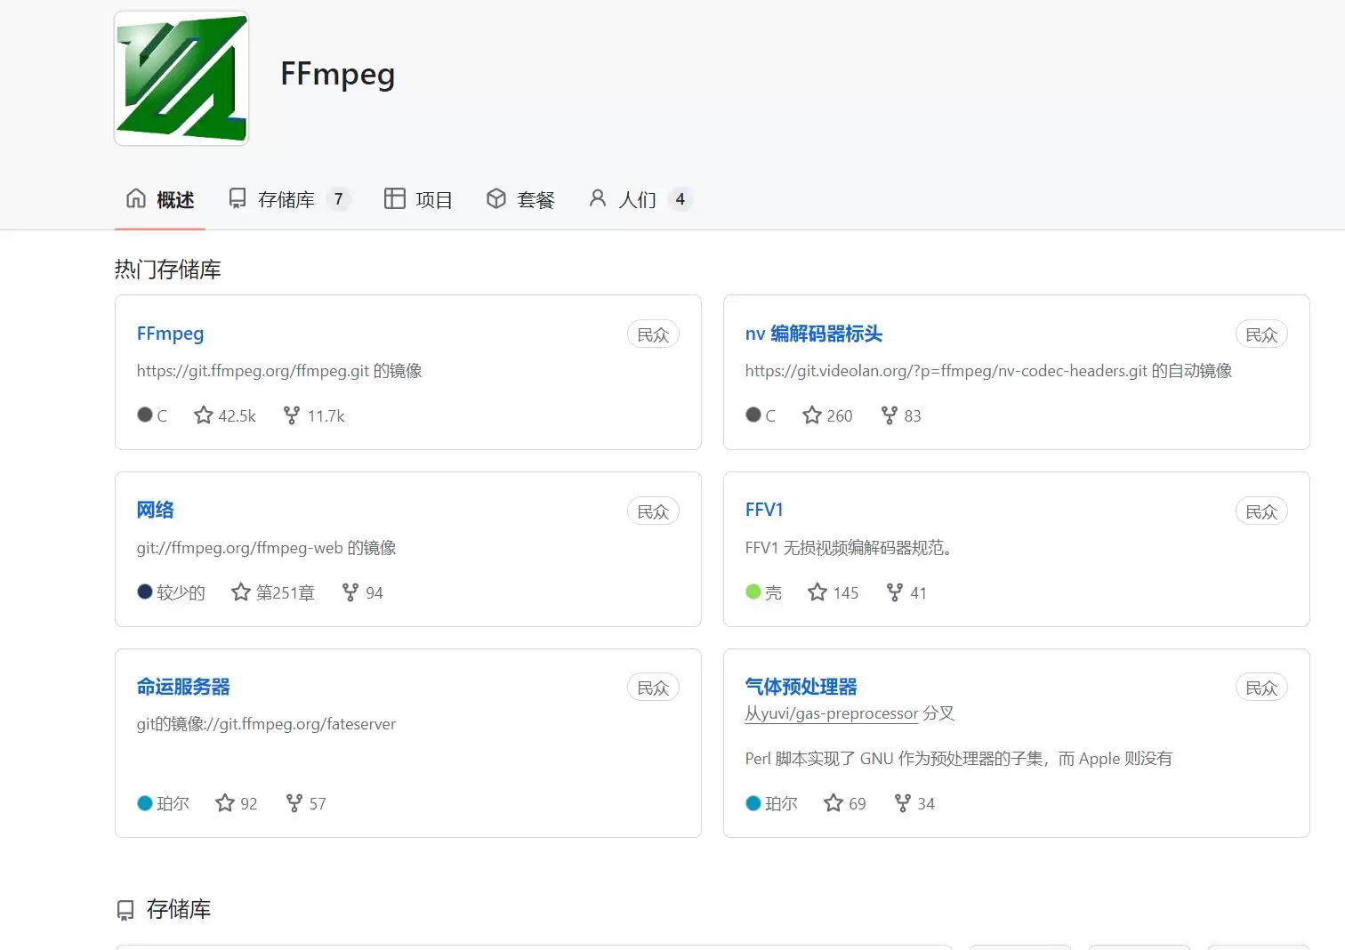This screenshot has height=950, width=1345.
Task: Click the star icon showing 145
Action: 817,592
